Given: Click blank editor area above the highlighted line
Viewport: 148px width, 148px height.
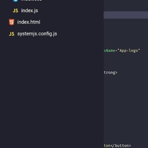Looking at the screenshot, I should coord(126,6).
